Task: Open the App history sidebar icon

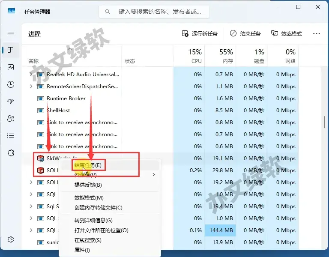Action: click(11, 84)
